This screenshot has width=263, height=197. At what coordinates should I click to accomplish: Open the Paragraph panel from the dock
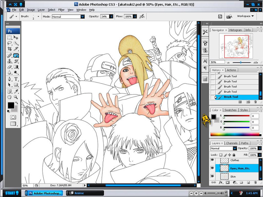tap(205, 68)
